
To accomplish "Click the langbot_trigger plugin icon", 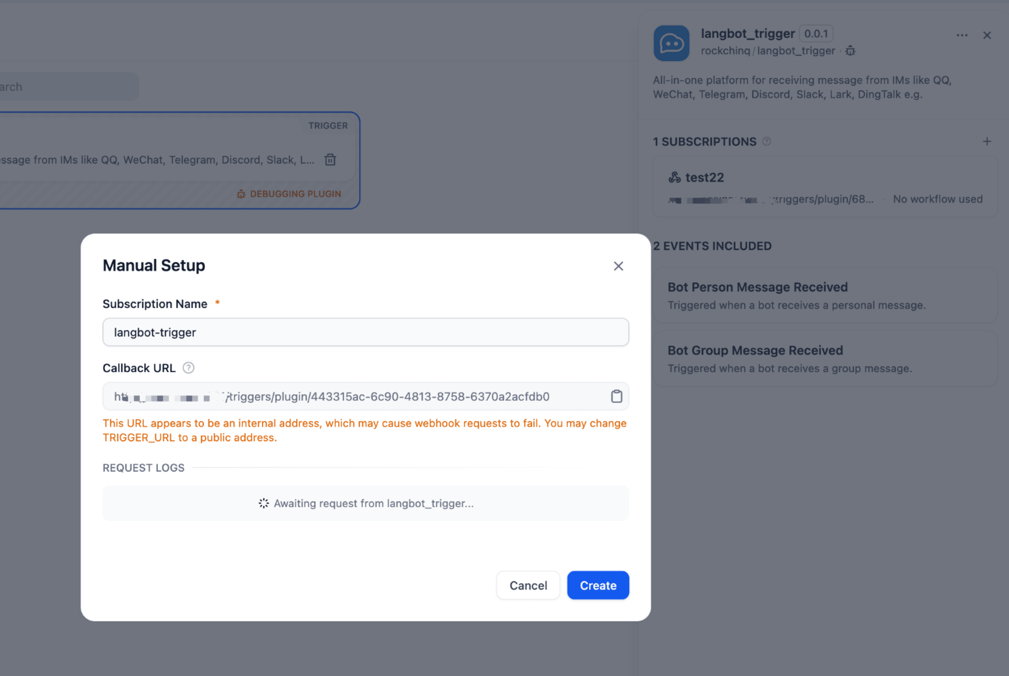I will (672, 43).
